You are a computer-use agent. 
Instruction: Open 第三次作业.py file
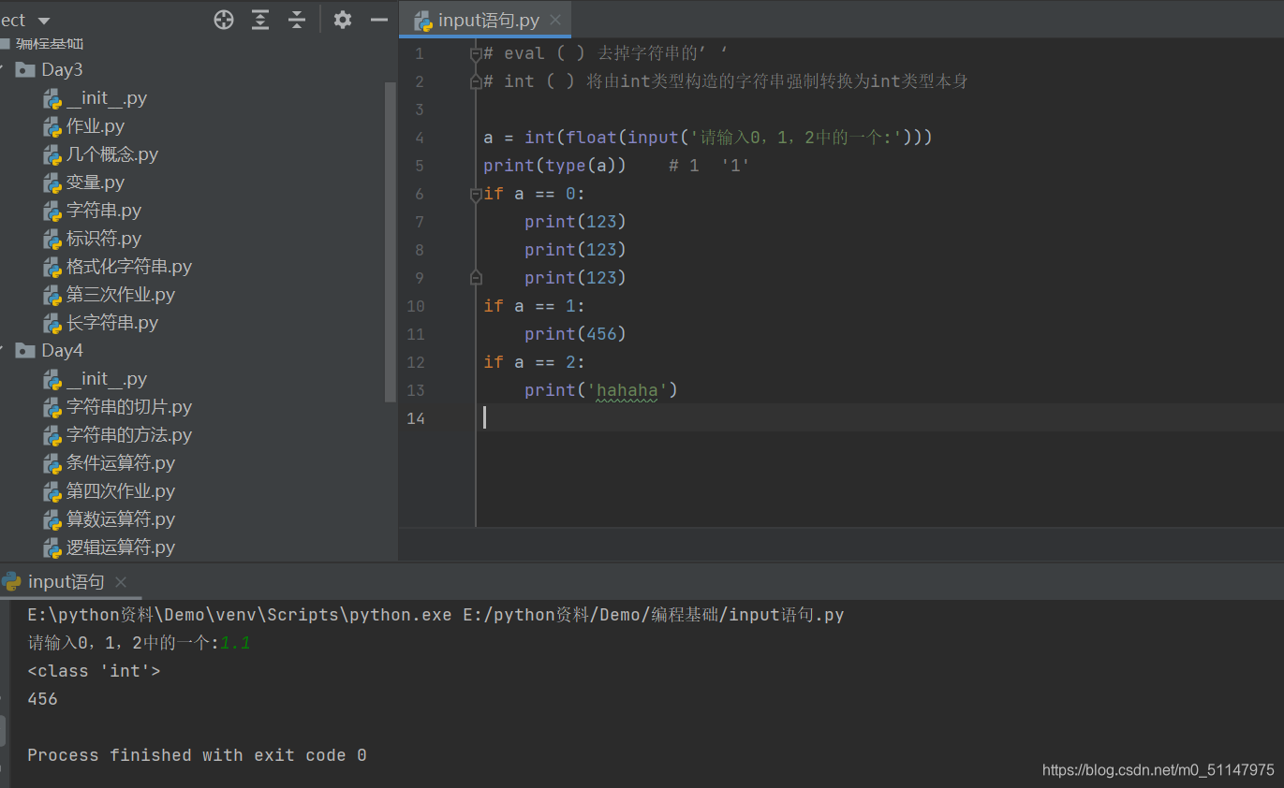point(121,294)
